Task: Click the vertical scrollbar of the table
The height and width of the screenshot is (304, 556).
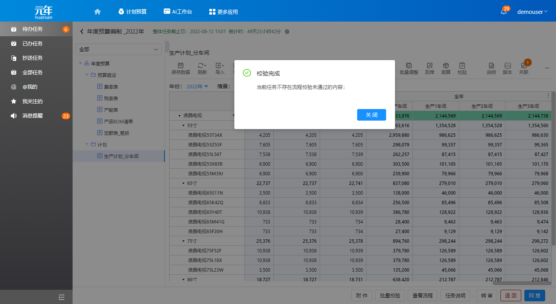Action: click(553, 168)
